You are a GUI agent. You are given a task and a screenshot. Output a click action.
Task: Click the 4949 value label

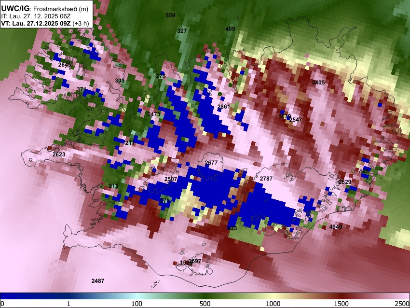336,227
